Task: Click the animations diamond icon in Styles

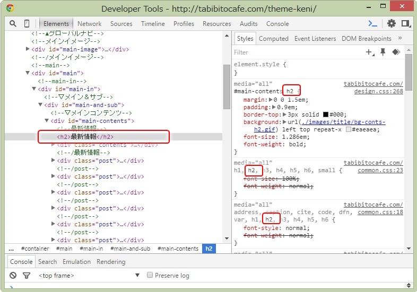Action: click(396, 52)
